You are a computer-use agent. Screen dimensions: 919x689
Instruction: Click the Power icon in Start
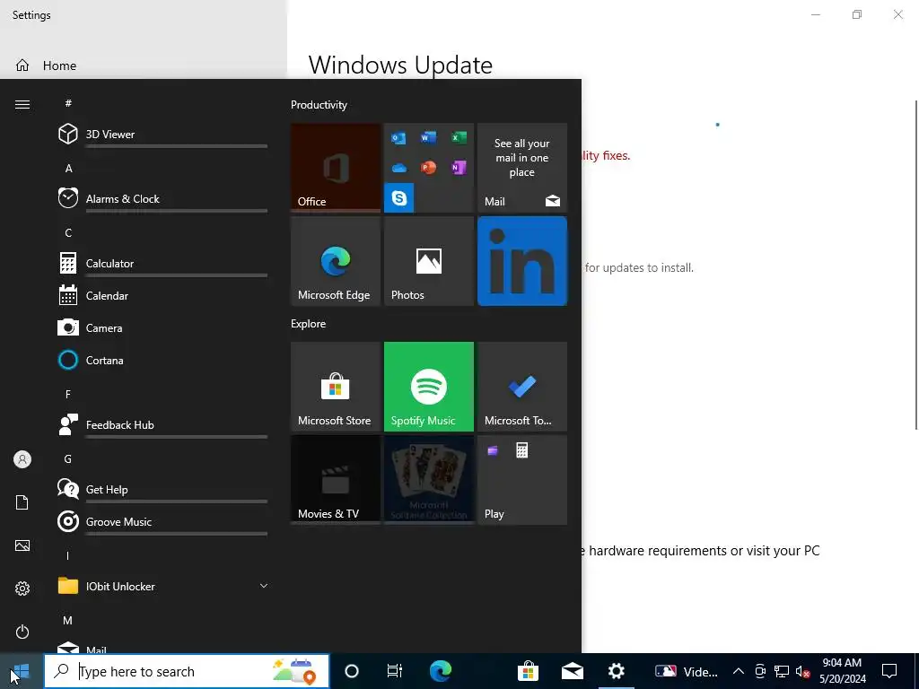(22, 632)
